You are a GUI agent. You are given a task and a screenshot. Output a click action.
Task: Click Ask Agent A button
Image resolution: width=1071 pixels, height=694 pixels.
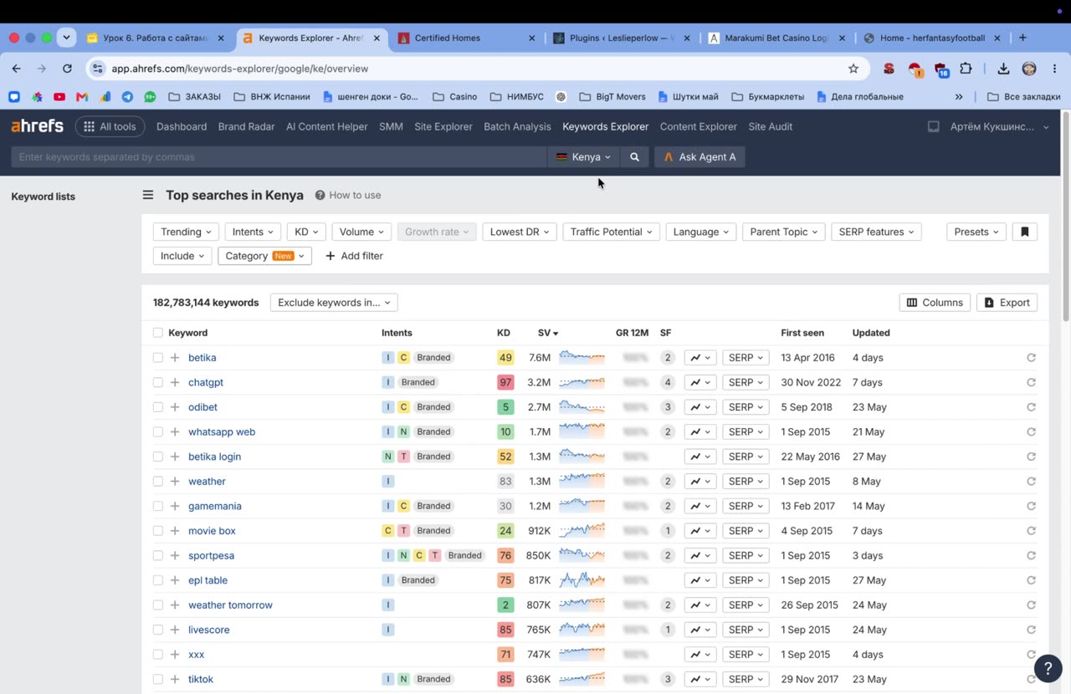click(x=699, y=157)
